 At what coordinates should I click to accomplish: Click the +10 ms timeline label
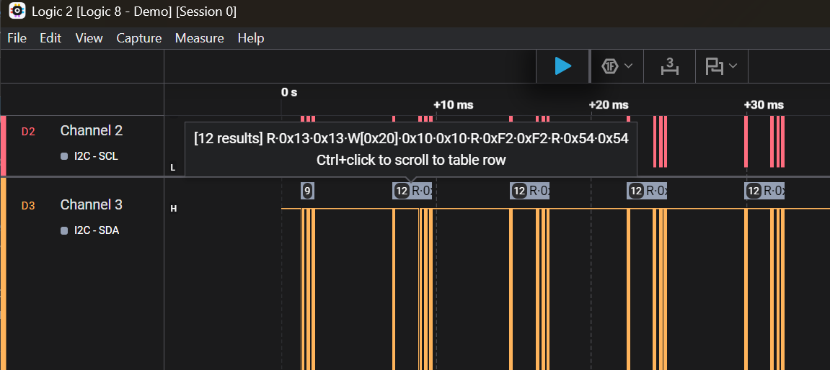(453, 104)
